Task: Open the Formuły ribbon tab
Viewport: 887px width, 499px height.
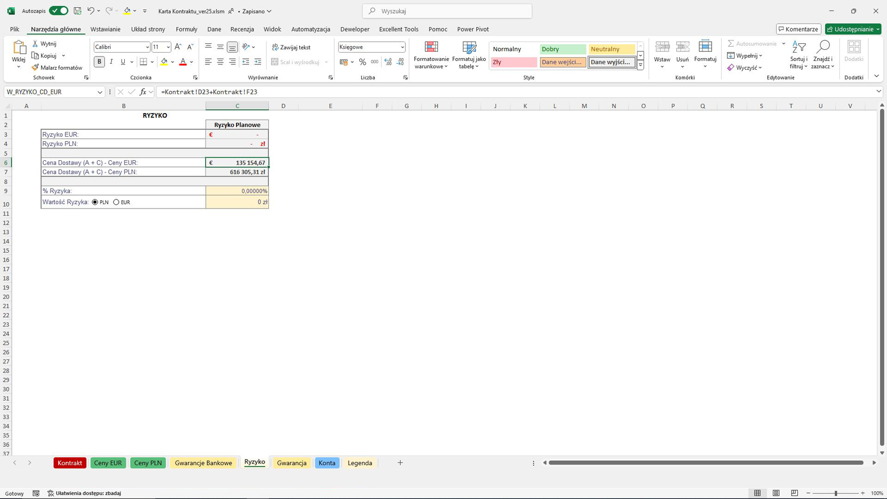Action: tap(186, 29)
